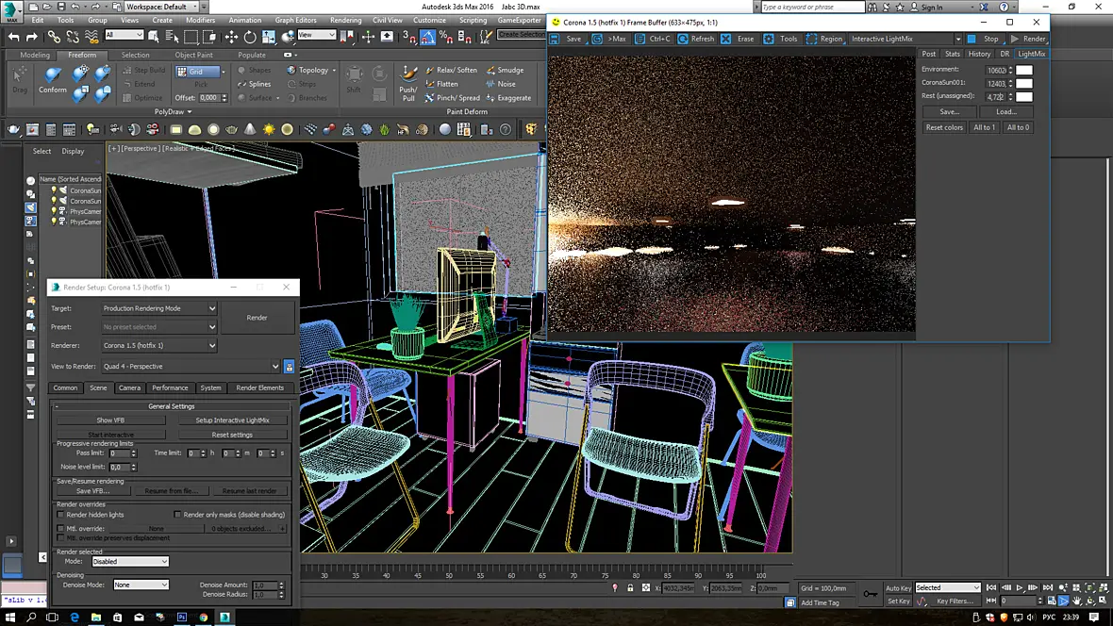Viewport: 1113px width, 626px height.
Task: Click the Corona Sun light icon
Action: 269,130
